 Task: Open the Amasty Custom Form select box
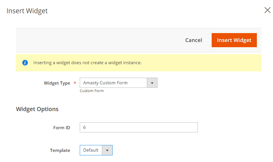click(113, 83)
